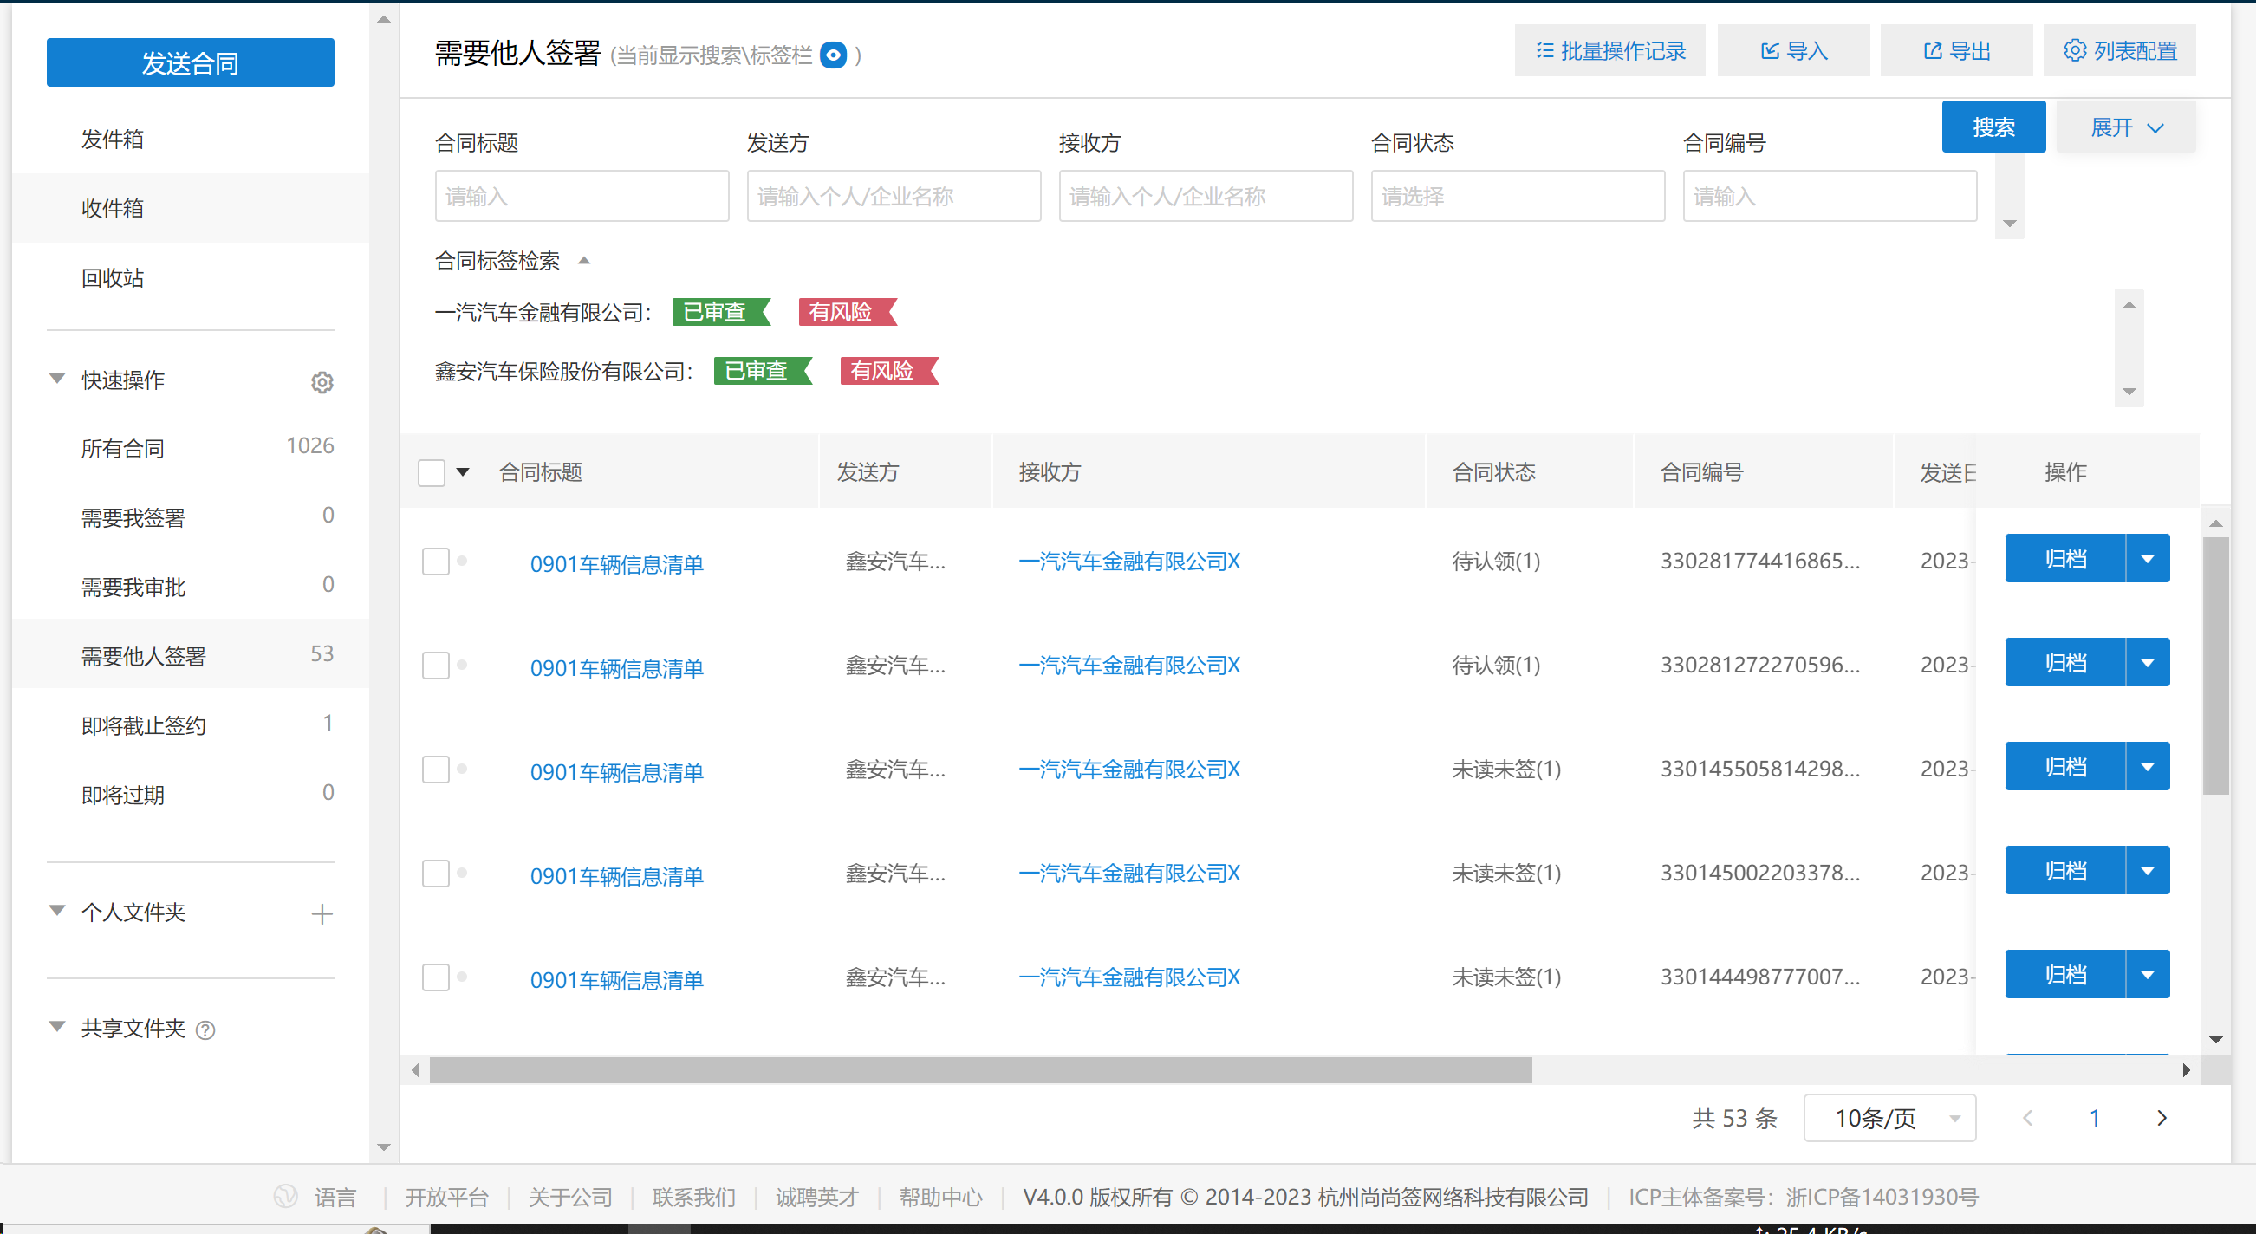Image resolution: width=2256 pixels, height=1234 pixels.
Task: Select 有风险 tag for 一汽汽车金融有限公司
Action: [x=848, y=312]
